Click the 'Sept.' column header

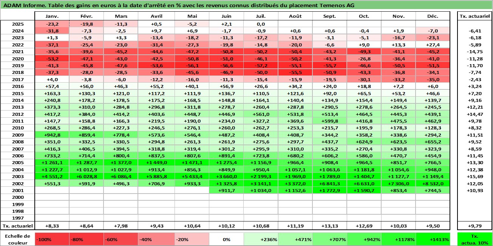329,16
